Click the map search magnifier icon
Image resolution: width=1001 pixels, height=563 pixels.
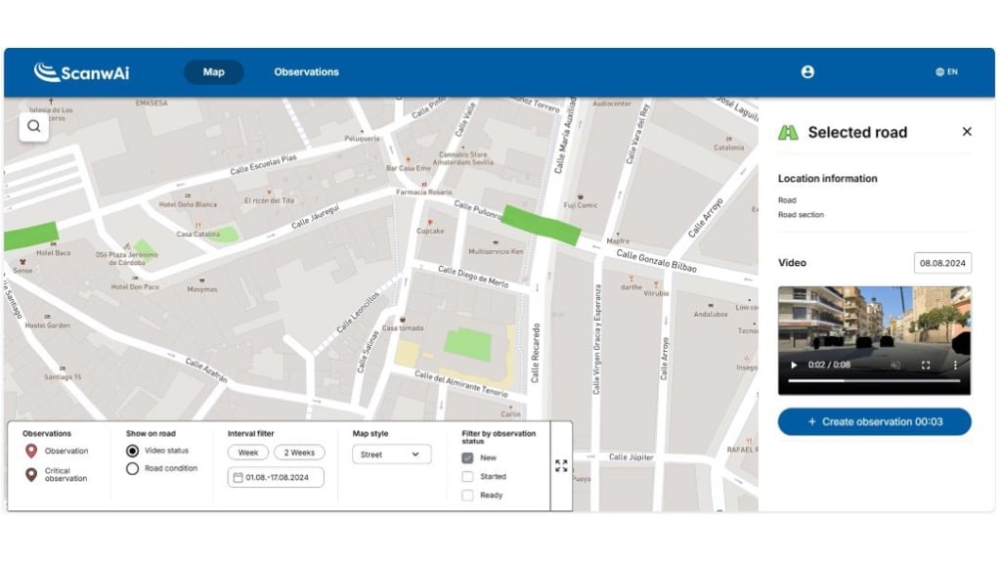pyautogui.click(x=34, y=126)
